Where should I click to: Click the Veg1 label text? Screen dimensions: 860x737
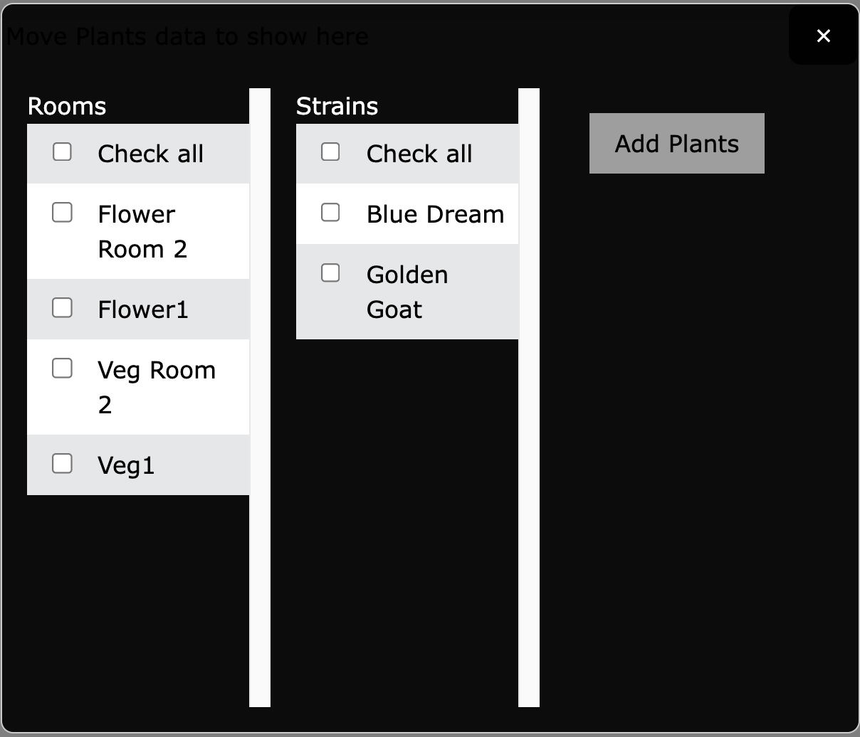[126, 465]
